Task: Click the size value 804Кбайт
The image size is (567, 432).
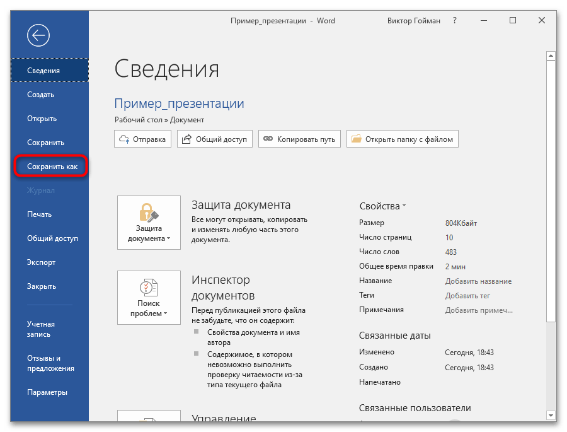Action: [x=461, y=223]
